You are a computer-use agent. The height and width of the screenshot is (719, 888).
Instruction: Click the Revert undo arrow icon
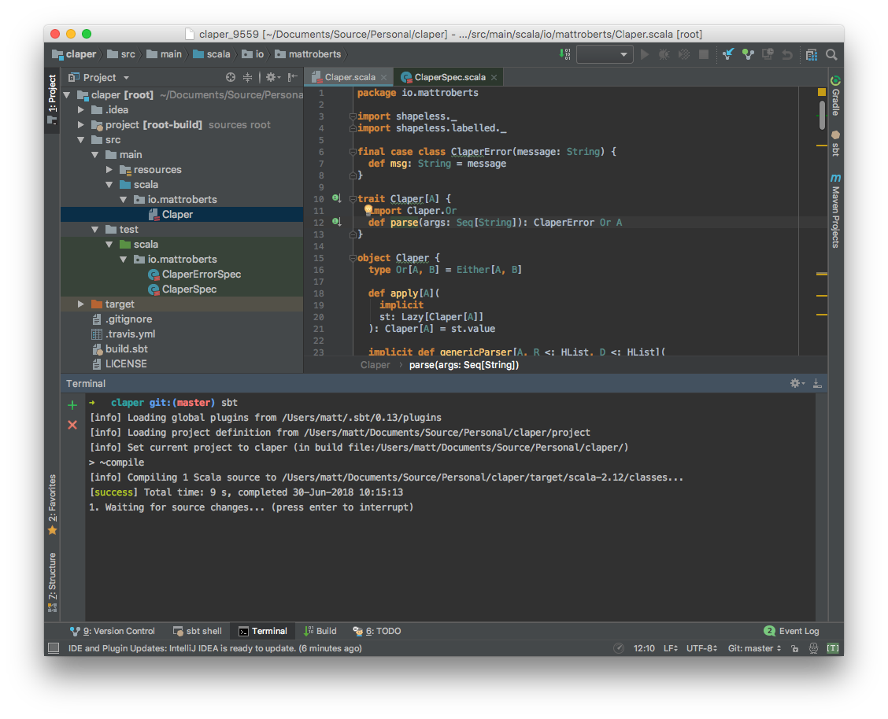787,54
